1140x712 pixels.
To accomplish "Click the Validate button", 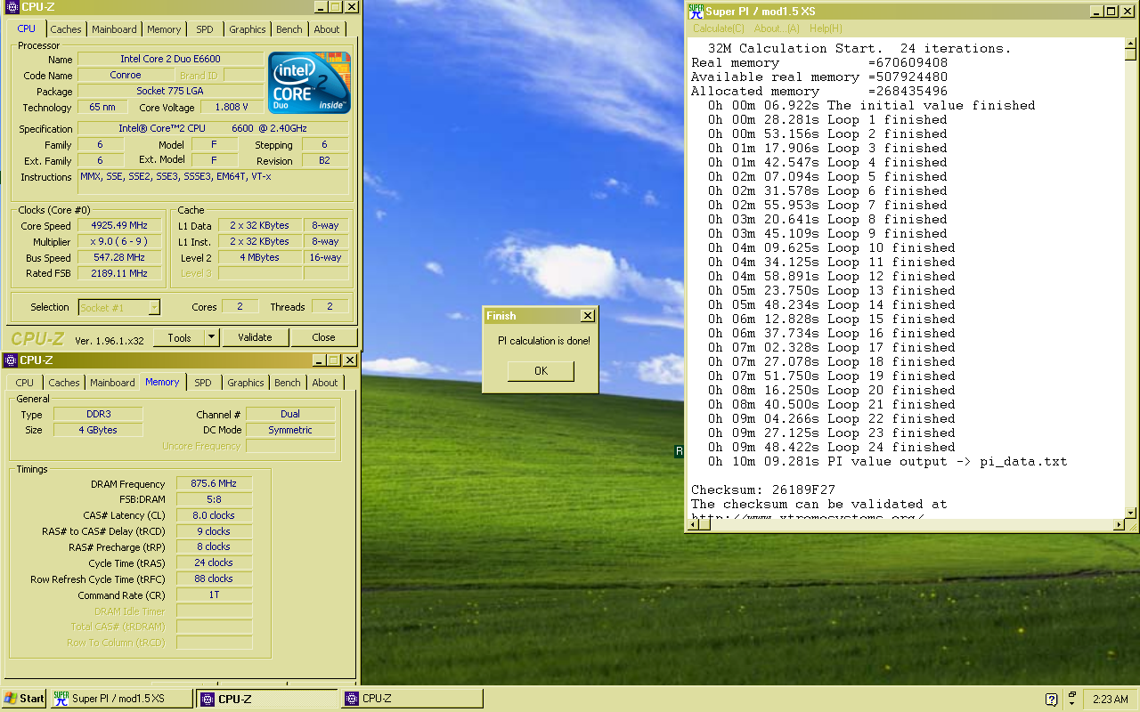I will click(255, 337).
